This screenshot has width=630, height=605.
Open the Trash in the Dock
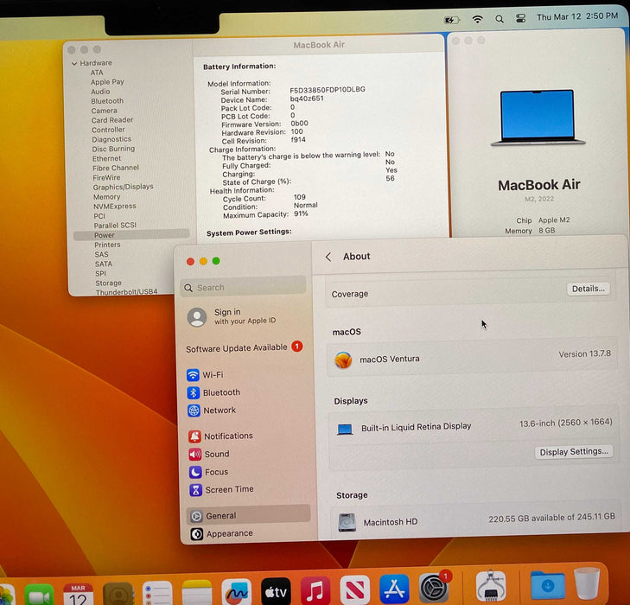587,583
